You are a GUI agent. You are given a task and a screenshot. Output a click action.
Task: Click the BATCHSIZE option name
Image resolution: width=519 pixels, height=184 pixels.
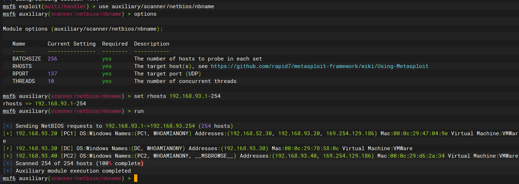[27, 59]
